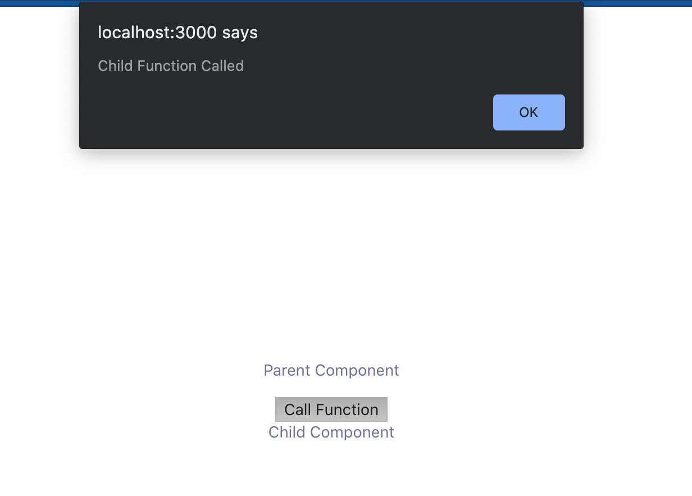Click the OK button to dismiss the alert
The width and height of the screenshot is (692, 496).
click(x=529, y=112)
